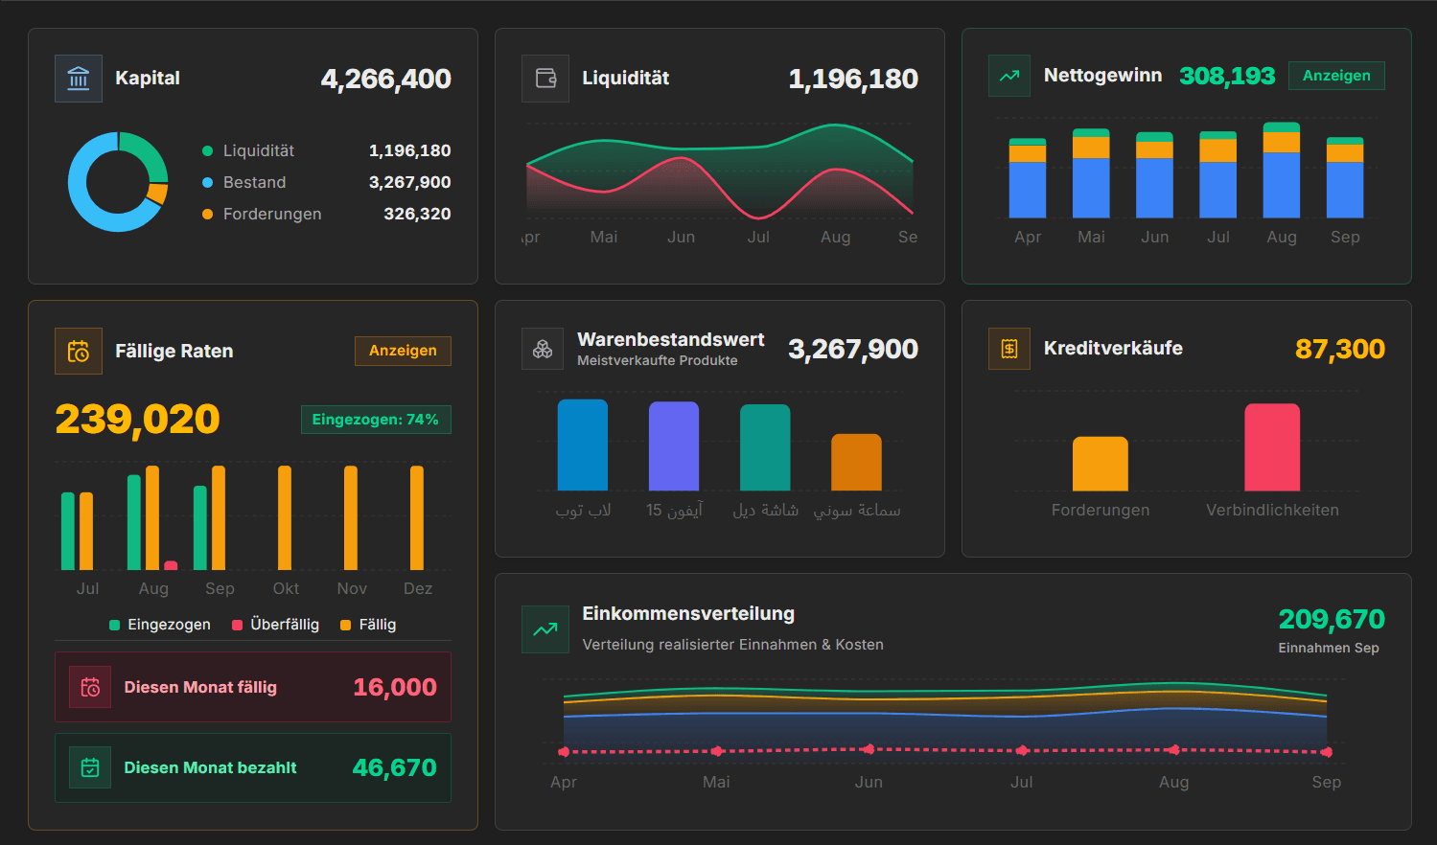This screenshot has height=845, width=1437.
Task: Click the Aug data point on red dashed line
Action: pyautogui.click(x=1174, y=750)
